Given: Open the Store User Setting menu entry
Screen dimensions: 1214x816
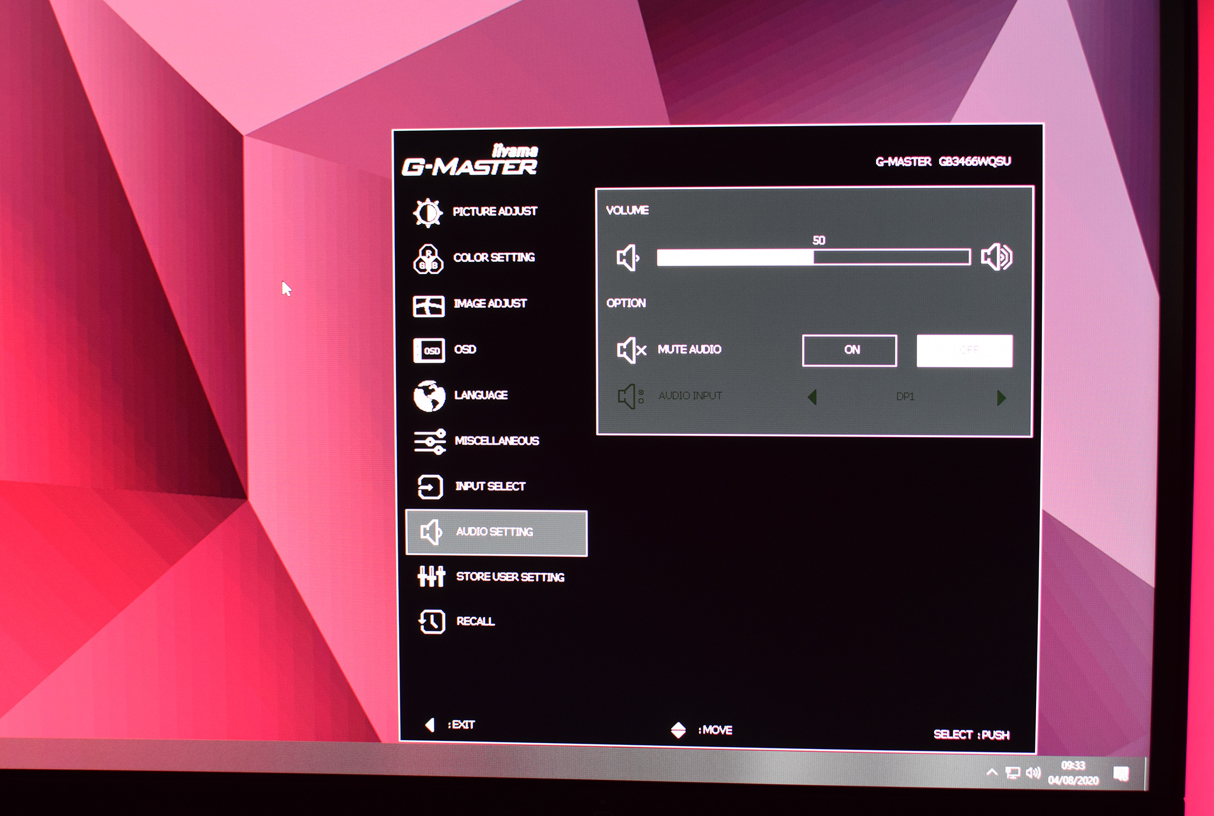Looking at the screenshot, I should 510,577.
